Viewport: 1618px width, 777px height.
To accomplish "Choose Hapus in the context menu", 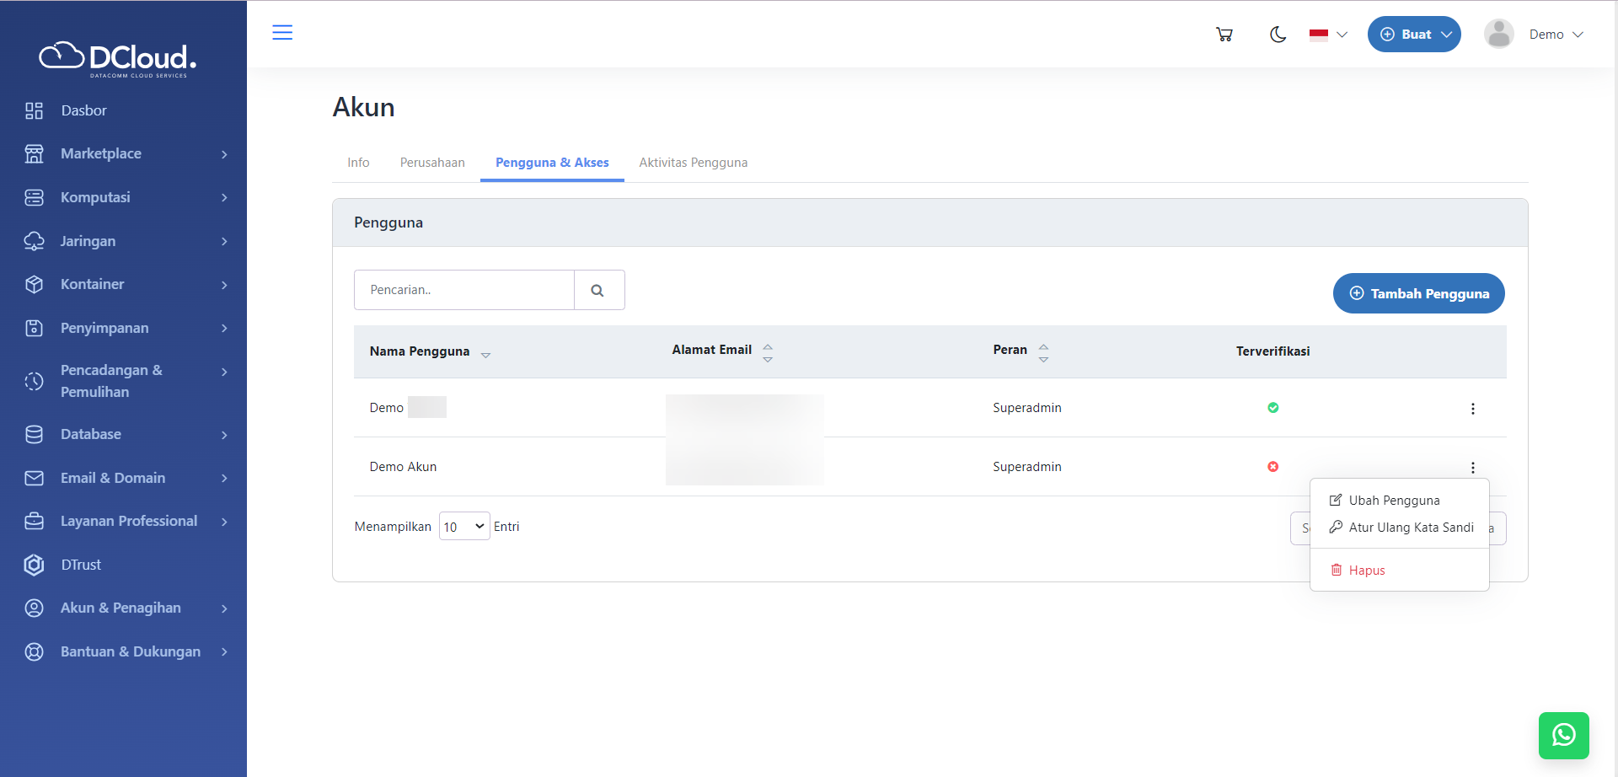I will pyautogui.click(x=1366, y=571).
